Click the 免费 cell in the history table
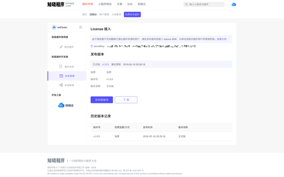This screenshot has height=177, width=284. (x=117, y=136)
